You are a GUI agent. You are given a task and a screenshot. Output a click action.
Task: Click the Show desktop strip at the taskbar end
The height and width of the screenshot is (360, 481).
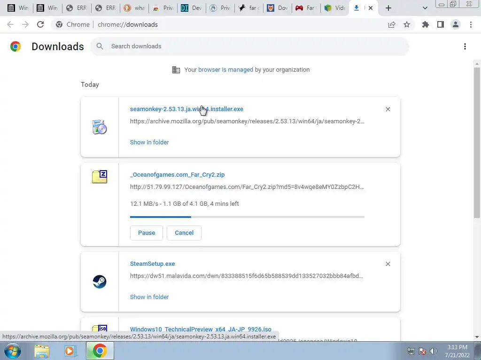point(478,351)
